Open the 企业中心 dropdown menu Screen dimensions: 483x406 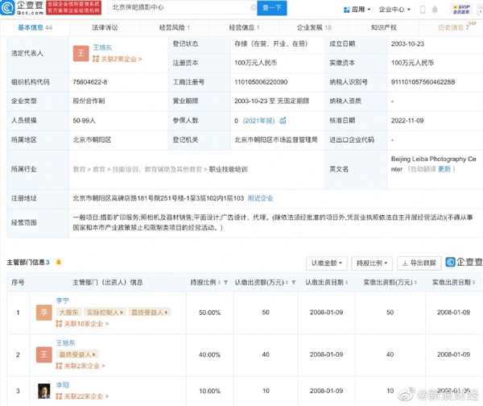tap(394, 10)
